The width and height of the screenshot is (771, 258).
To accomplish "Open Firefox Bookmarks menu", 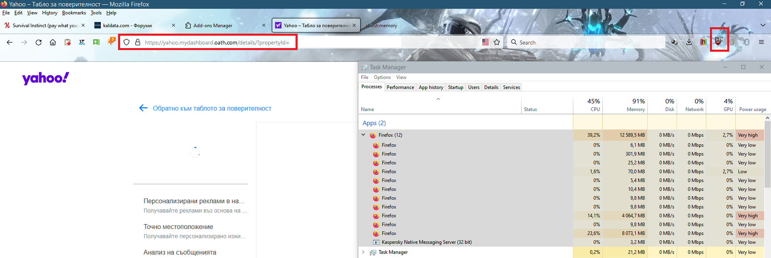I will tap(74, 13).
